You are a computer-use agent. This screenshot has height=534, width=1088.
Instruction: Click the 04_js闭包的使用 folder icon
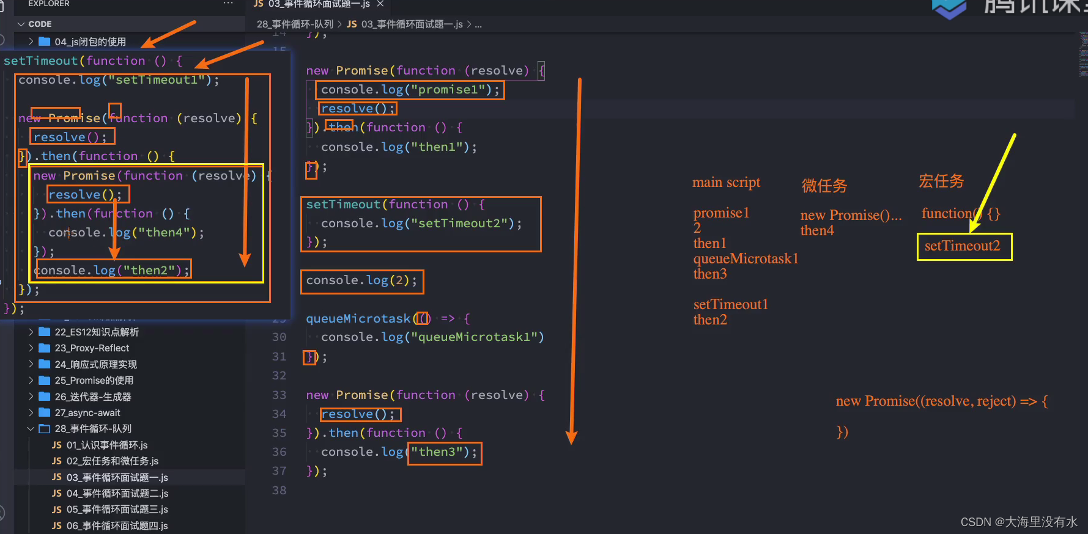[x=45, y=42]
